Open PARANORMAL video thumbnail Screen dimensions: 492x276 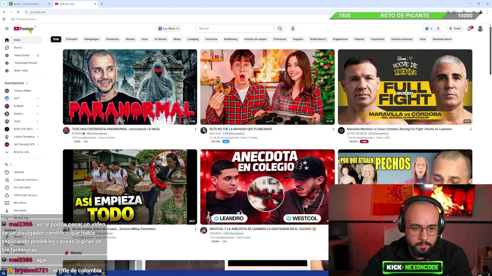point(130,87)
